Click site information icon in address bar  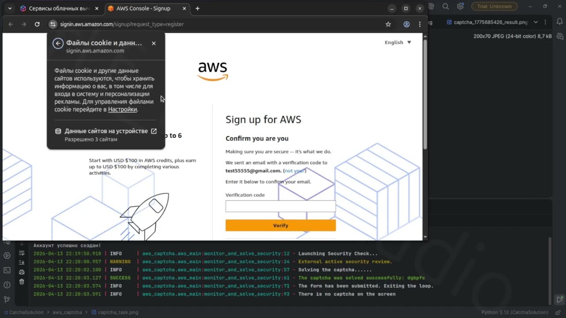[x=53, y=24]
